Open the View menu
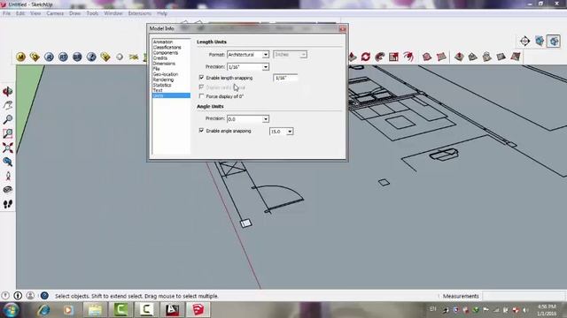 coord(35,13)
